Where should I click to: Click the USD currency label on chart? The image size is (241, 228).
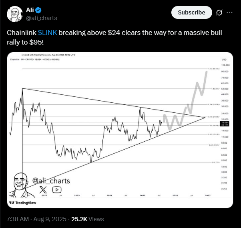pos(224,60)
